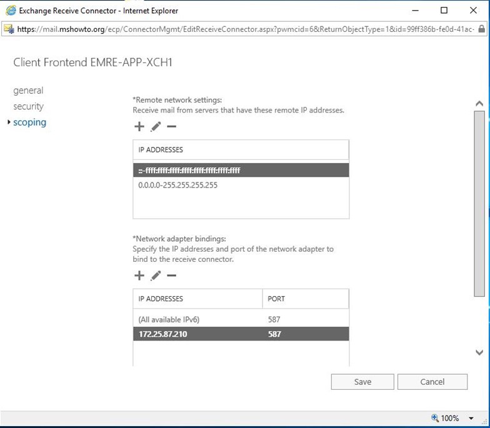Click the scrollbar up arrow

point(479,104)
